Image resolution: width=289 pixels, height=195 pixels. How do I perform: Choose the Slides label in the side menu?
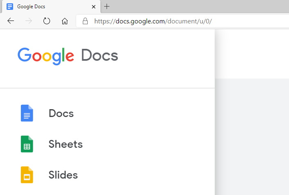coord(63,175)
